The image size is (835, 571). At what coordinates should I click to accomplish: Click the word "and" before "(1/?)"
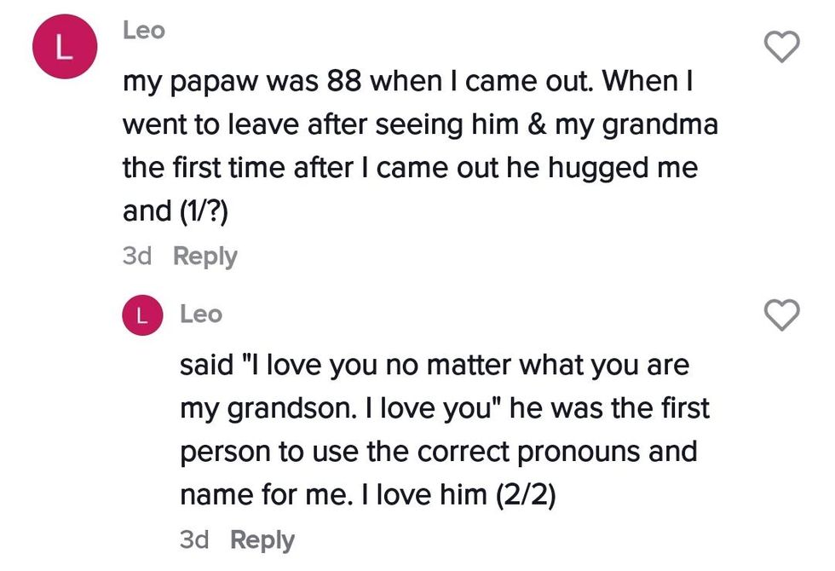tap(147, 211)
